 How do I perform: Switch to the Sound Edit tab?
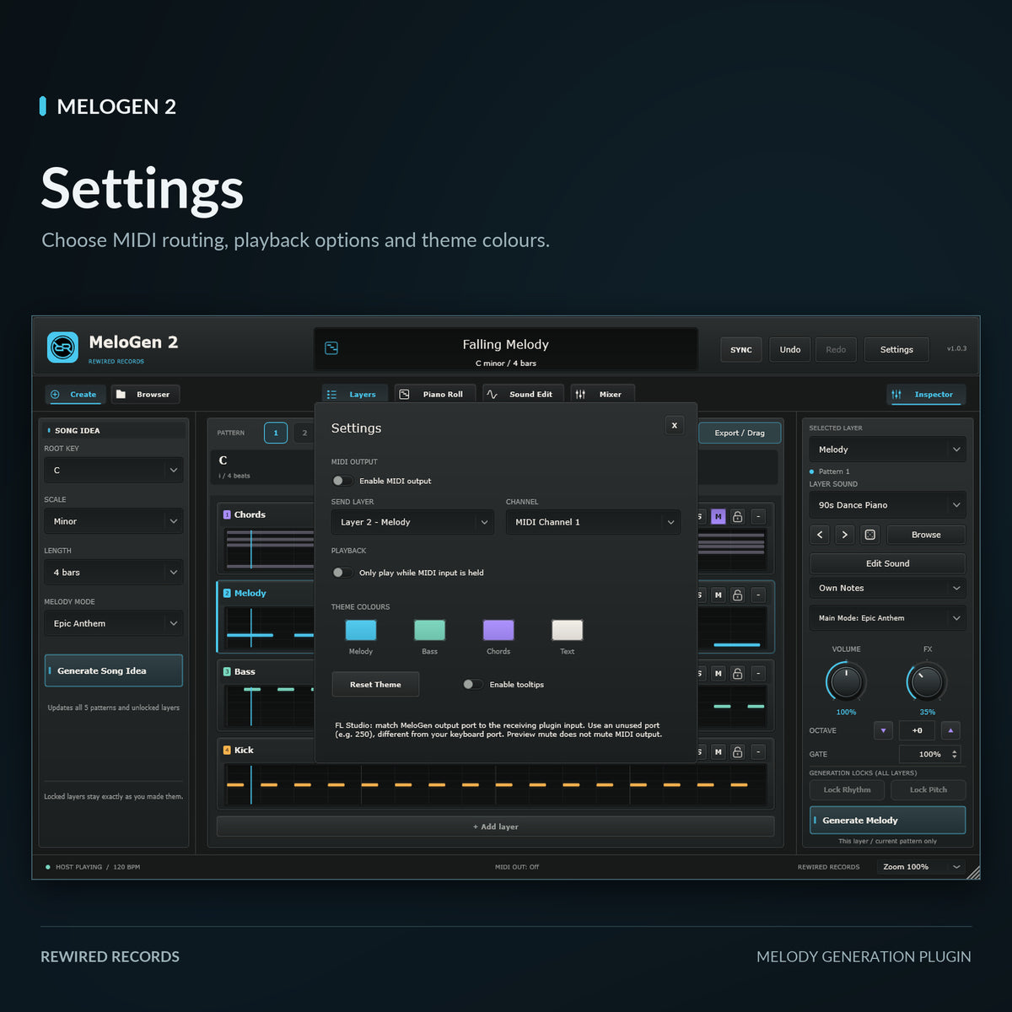(523, 395)
